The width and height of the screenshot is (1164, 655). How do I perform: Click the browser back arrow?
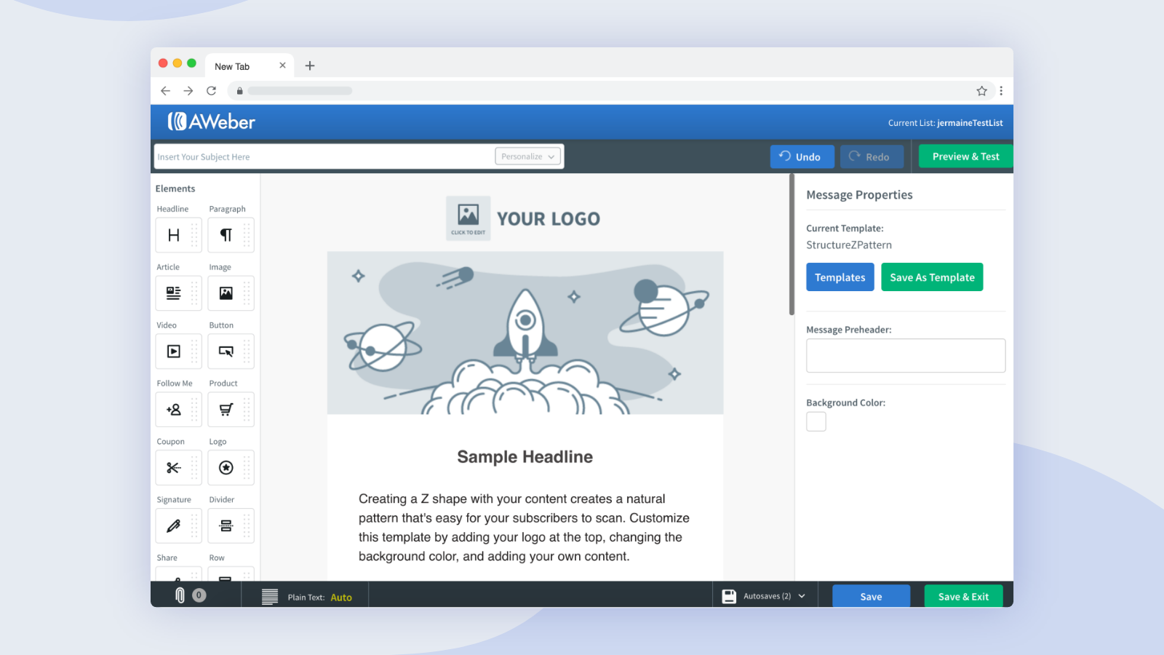click(165, 91)
